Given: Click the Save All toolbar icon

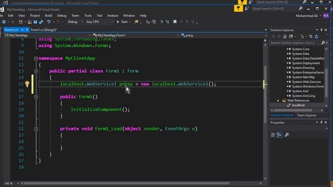Looking at the screenshot, I should 41,22.
